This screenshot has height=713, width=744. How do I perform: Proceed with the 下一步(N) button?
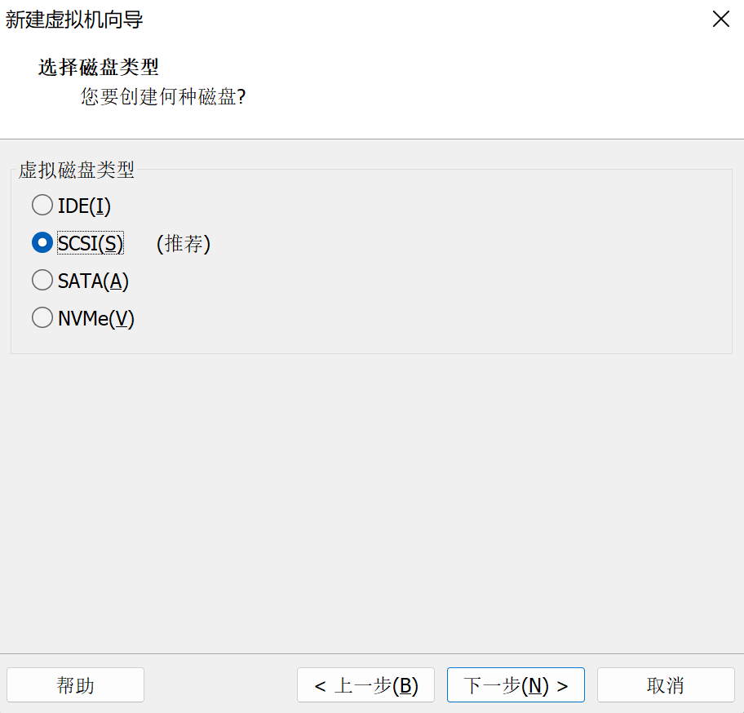(516, 685)
